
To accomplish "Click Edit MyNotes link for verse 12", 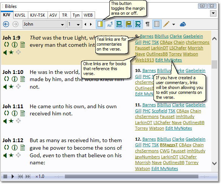I will pyautogui.click(x=165, y=169).
